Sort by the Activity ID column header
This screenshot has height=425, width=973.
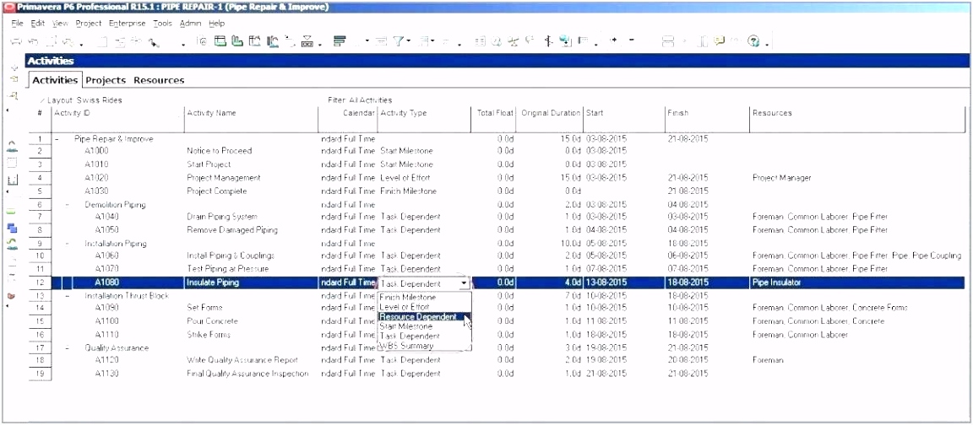(118, 113)
